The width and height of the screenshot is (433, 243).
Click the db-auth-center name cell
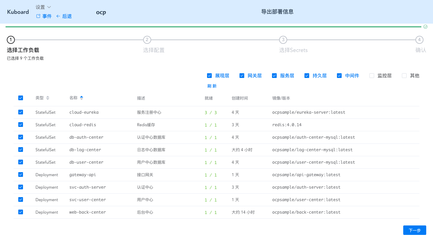point(86,137)
